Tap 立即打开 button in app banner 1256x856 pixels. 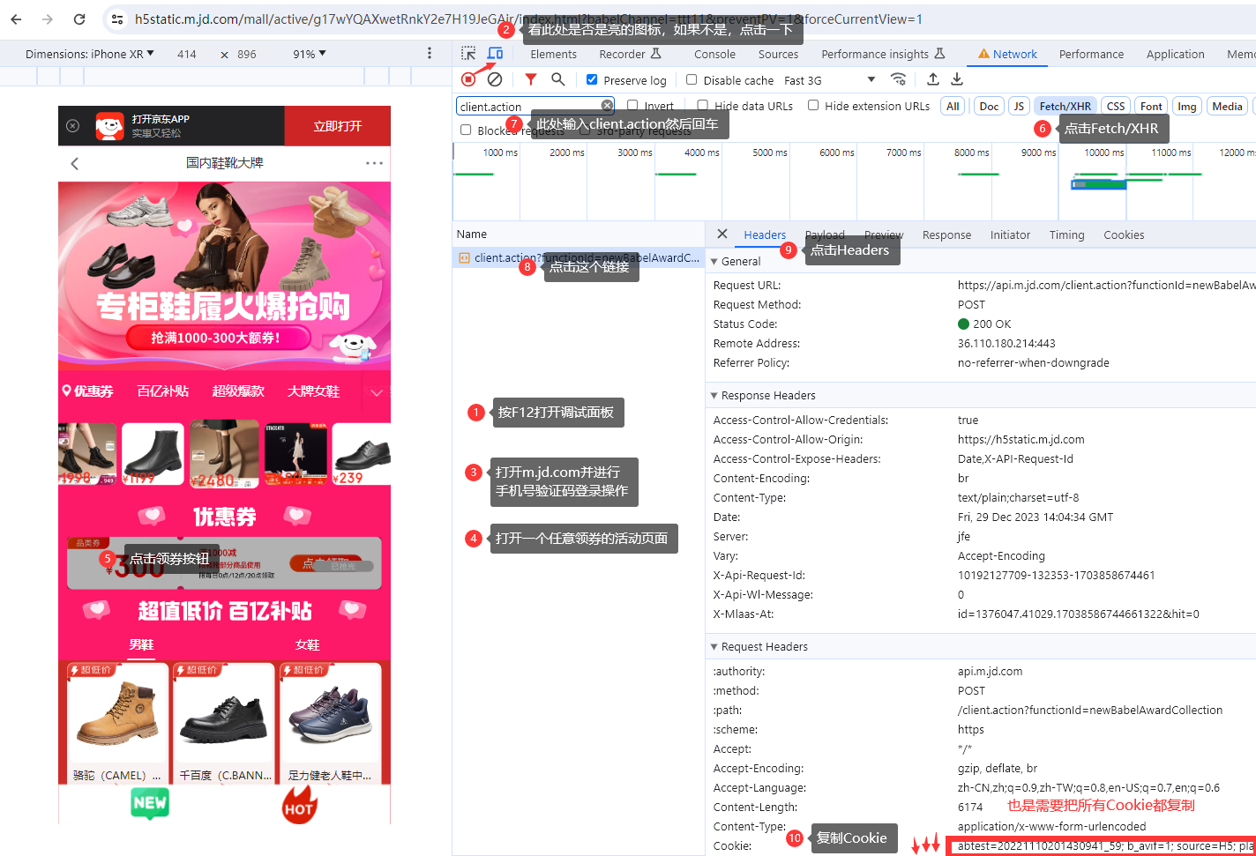pyautogui.click(x=338, y=126)
